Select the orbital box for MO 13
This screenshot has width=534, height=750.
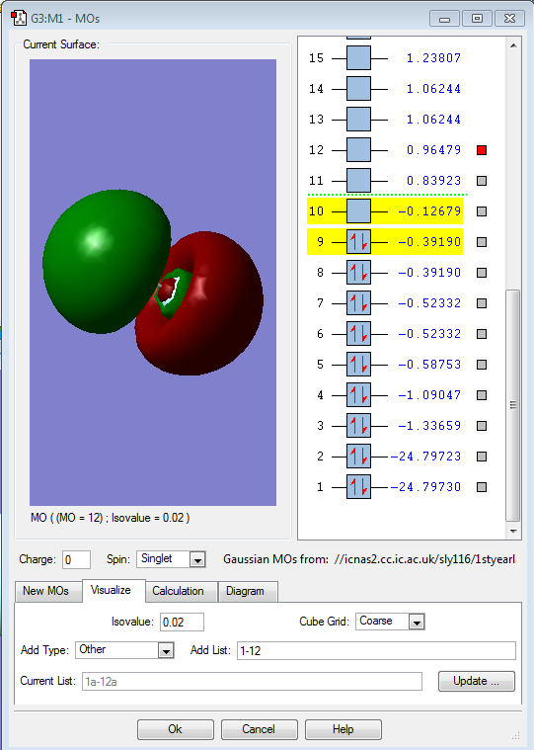(358, 120)
